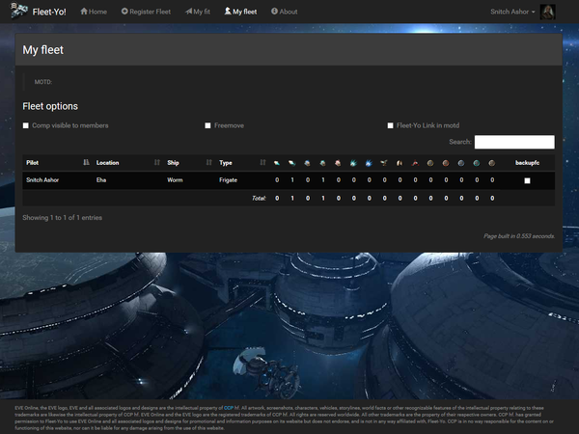The height and width of the screenshot is (434, 579).
Task: Click the person icon beside My fleet
Action: 228,12
